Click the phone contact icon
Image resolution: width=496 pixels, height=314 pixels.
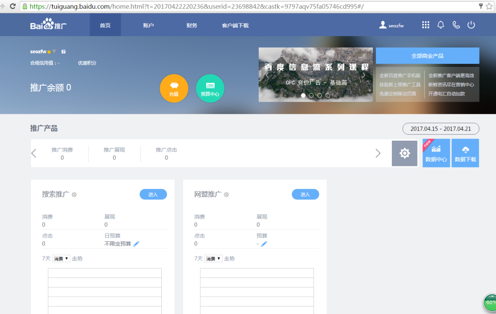456,25
